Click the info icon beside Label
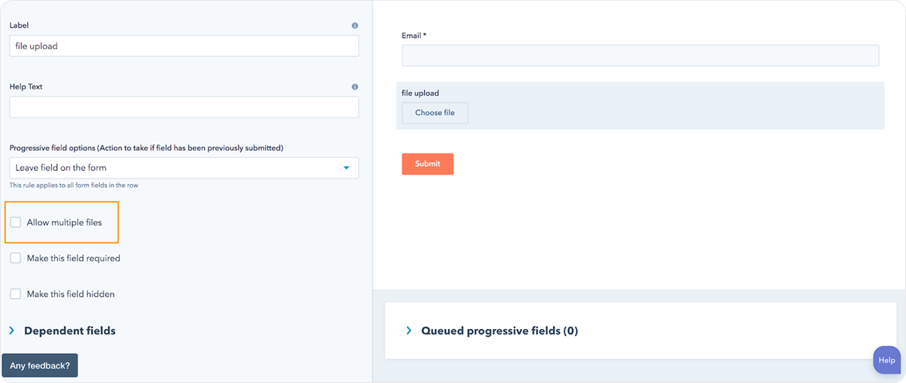Image resolution: width=906 pixels, height=383 pixels. coord(355,25)
